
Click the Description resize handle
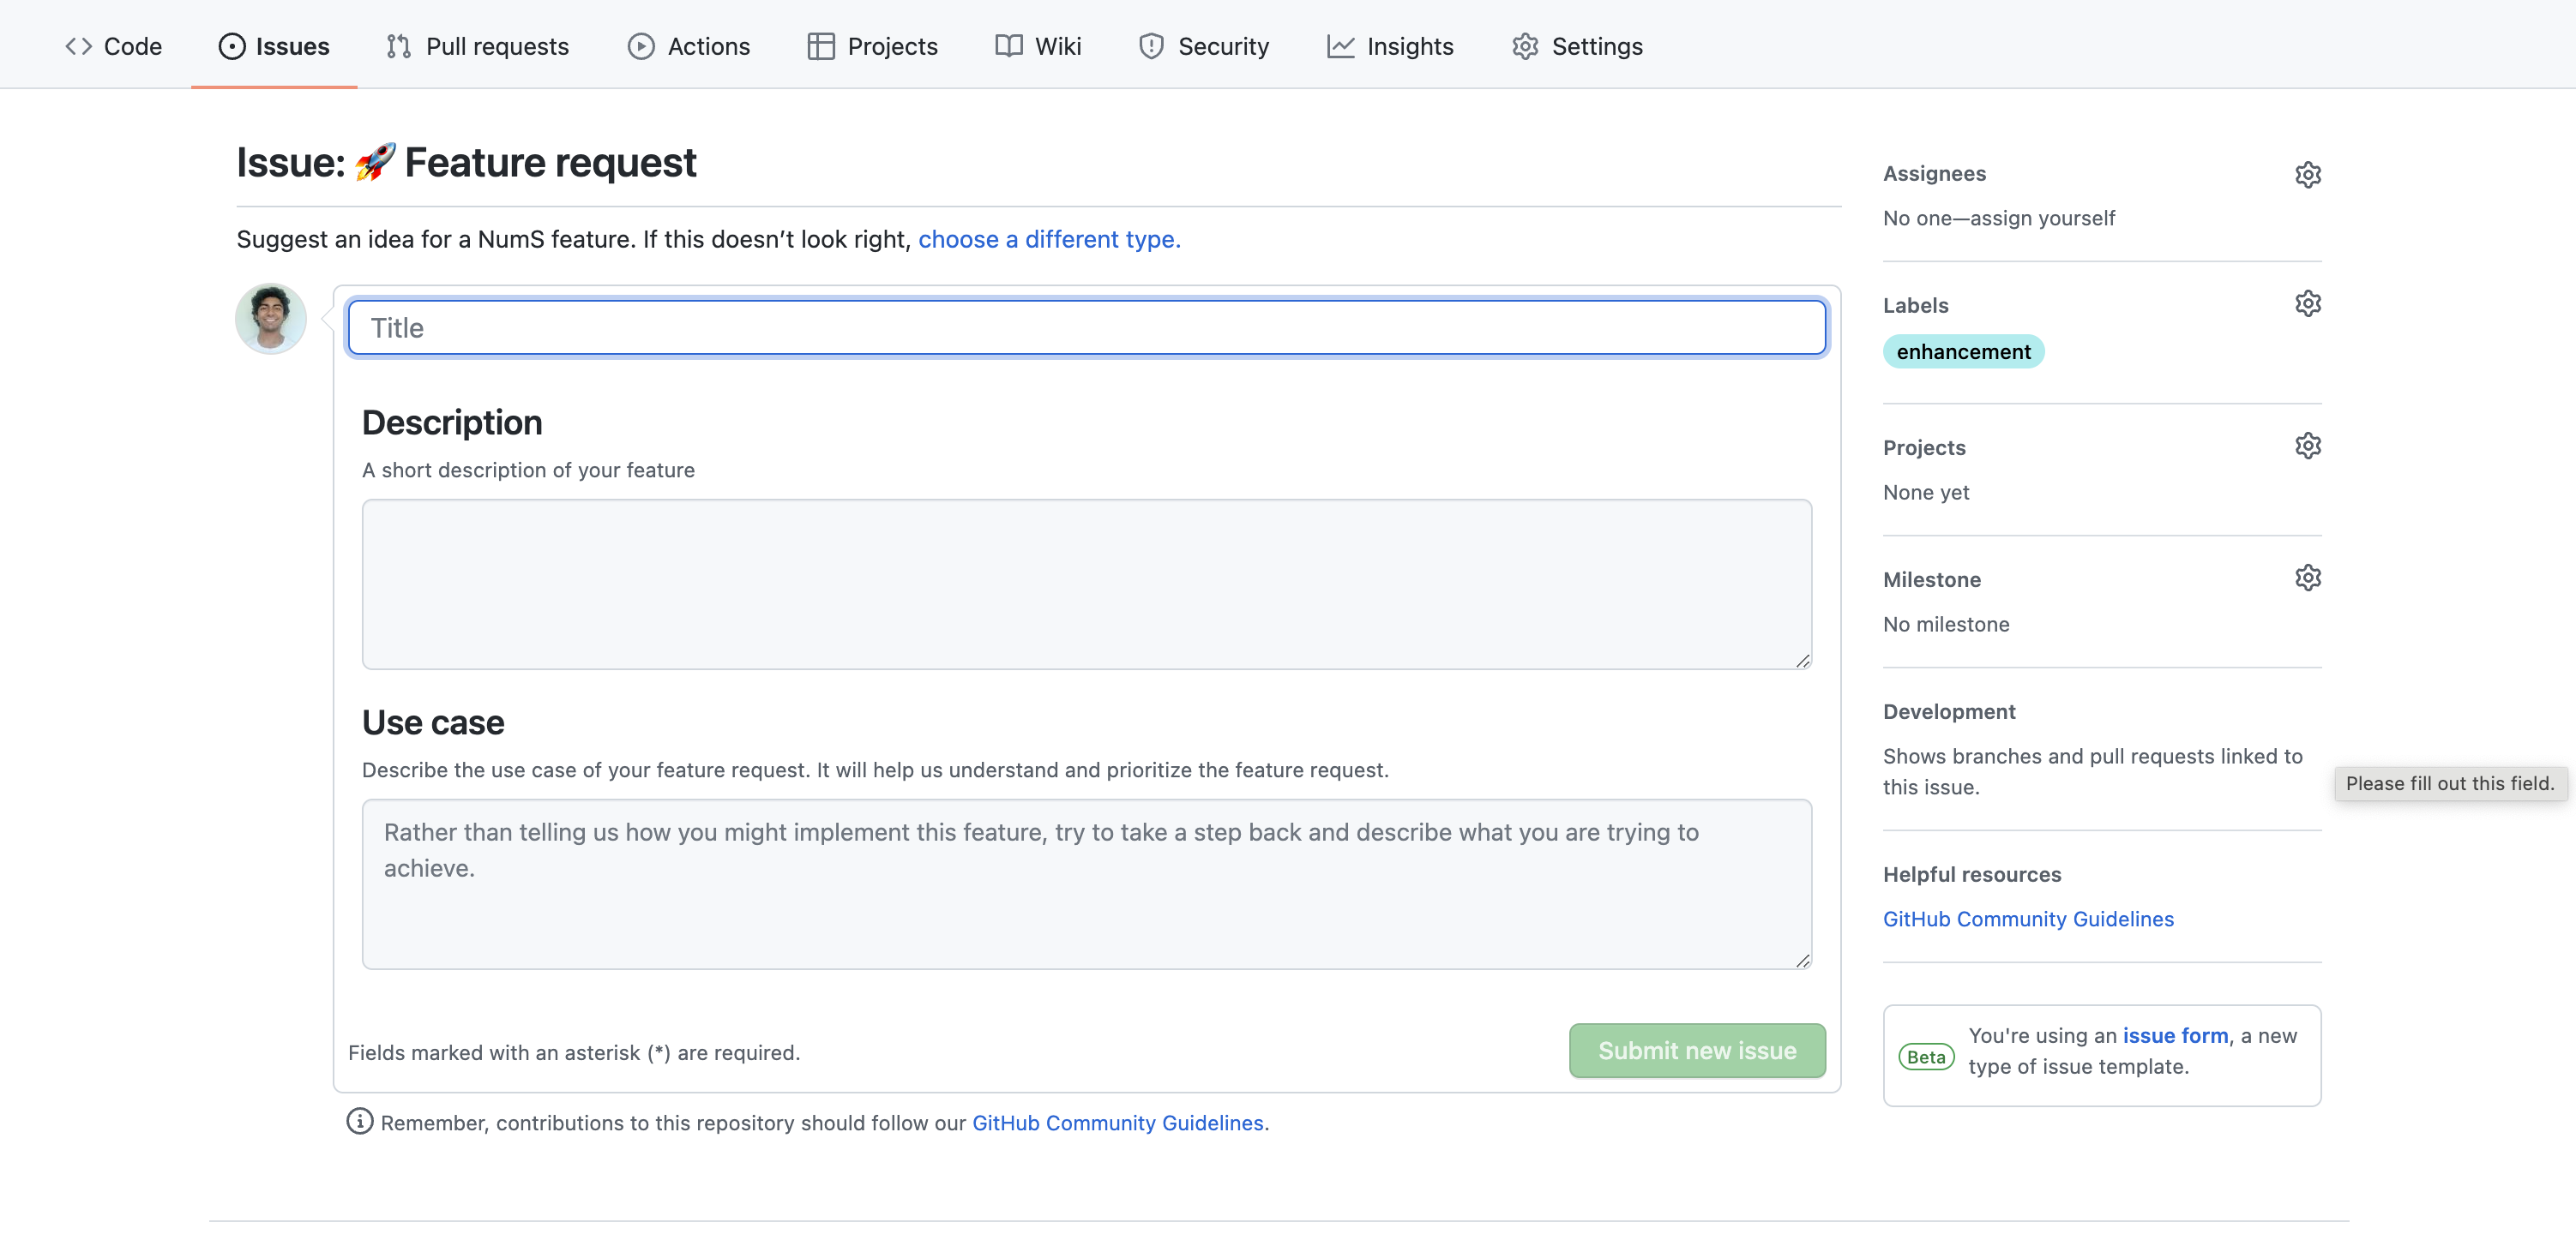(1802, 661)
